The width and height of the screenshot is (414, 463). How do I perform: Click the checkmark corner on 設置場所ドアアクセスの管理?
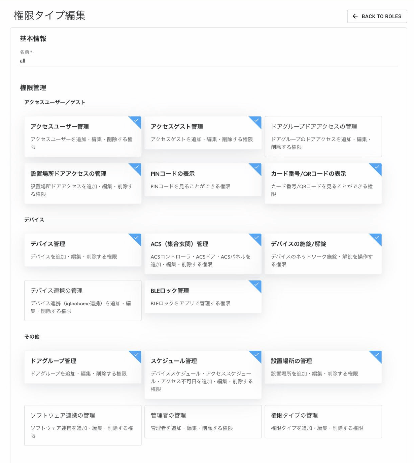pos(137,167)
